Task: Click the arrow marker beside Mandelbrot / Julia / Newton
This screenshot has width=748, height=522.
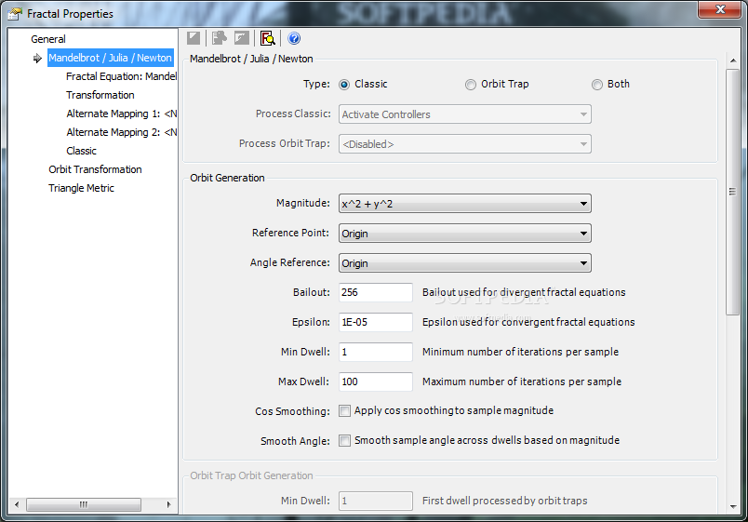Action: click(x=37, y=59)
